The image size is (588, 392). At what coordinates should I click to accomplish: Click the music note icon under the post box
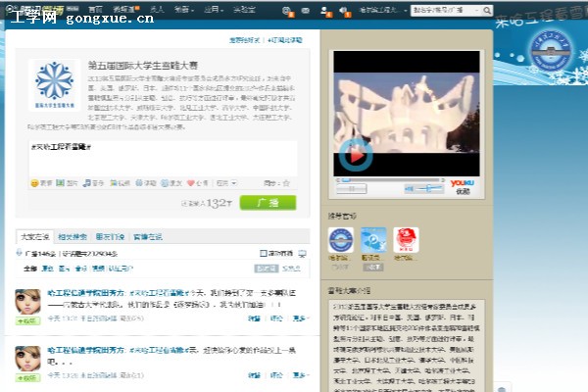(x=87, y=182)
